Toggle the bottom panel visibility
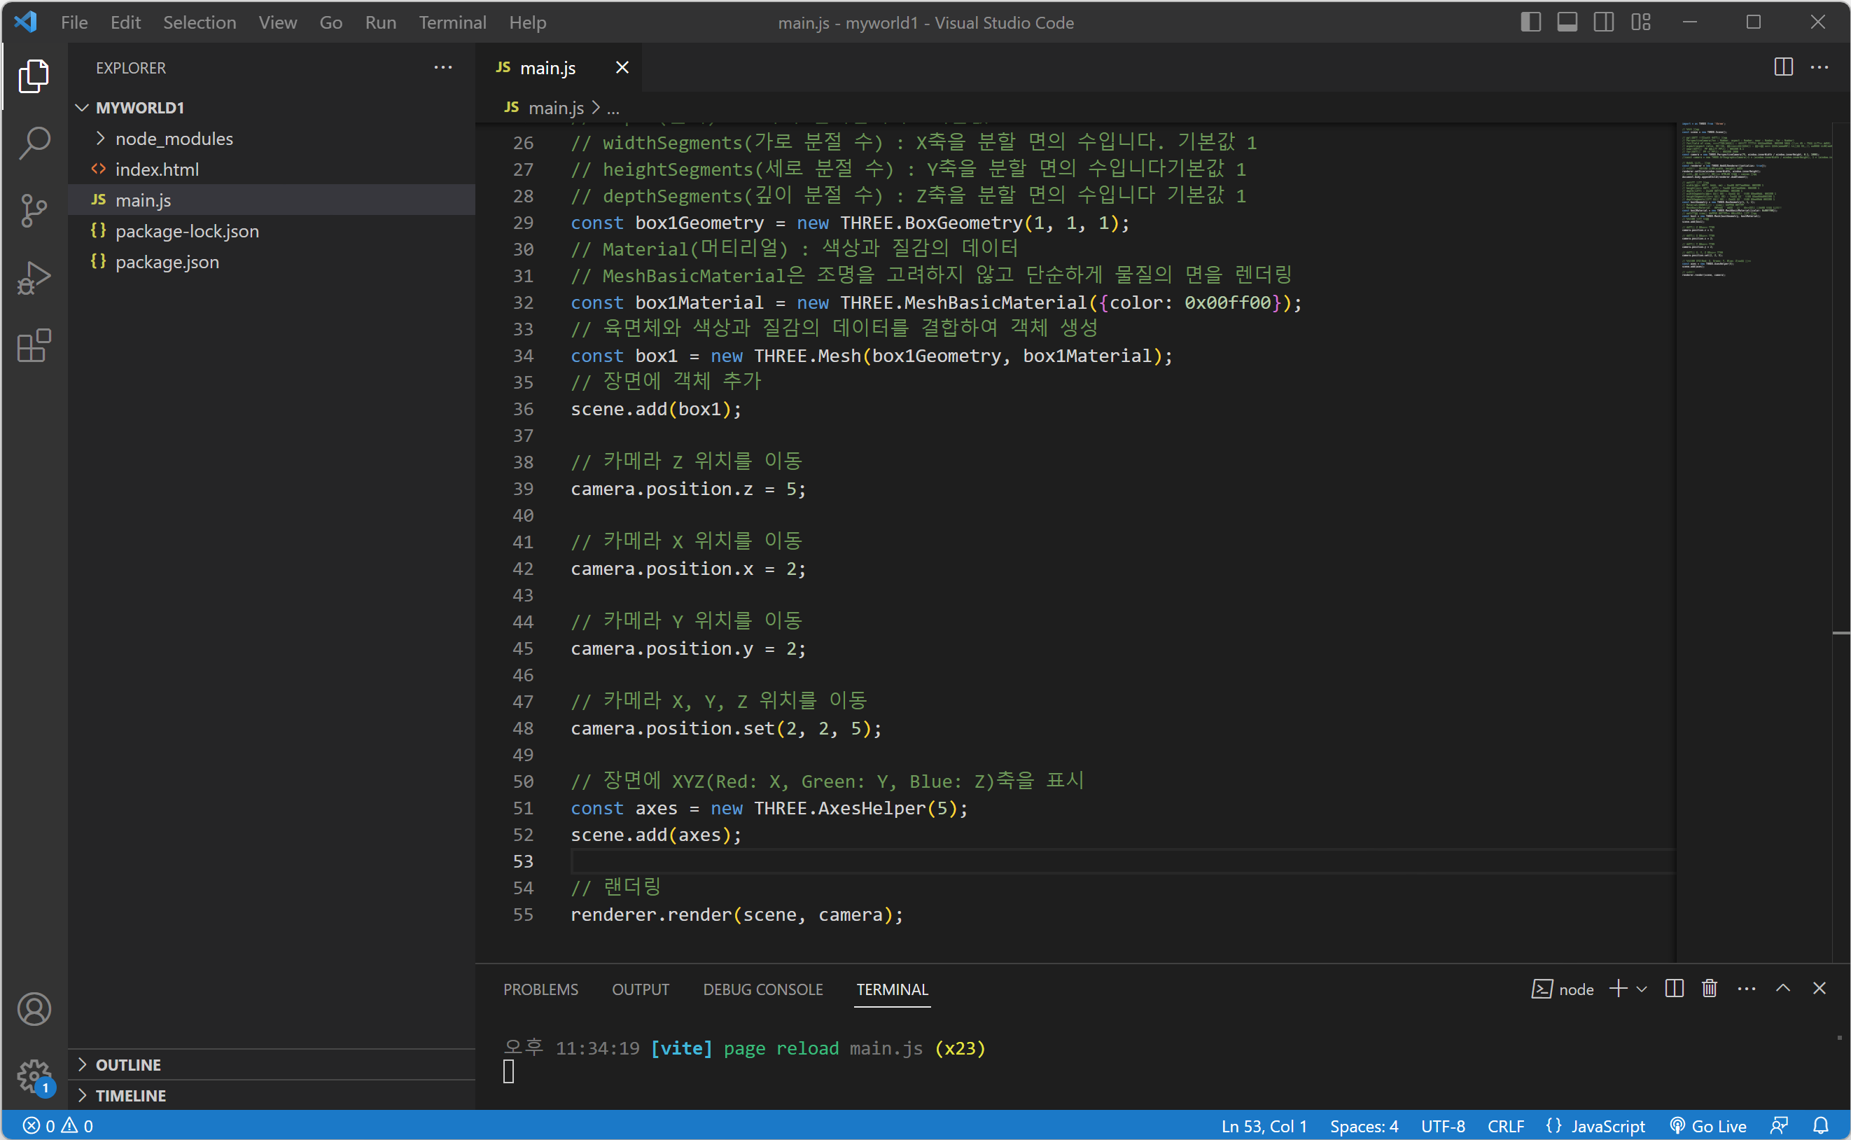Screen dimensions: 1851x1140 pyautogui.click(x=1567, y=22)
